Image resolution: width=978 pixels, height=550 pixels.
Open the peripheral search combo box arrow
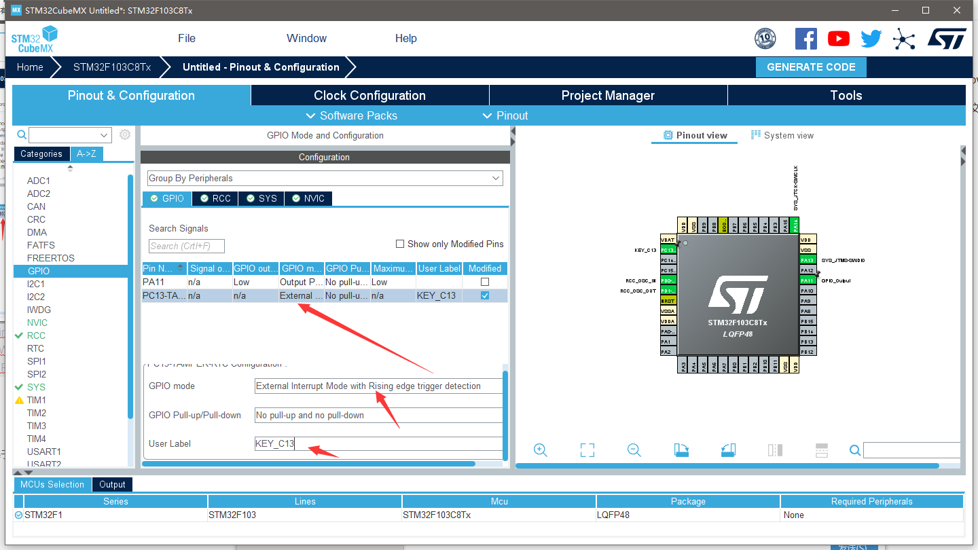pos(104,135)
